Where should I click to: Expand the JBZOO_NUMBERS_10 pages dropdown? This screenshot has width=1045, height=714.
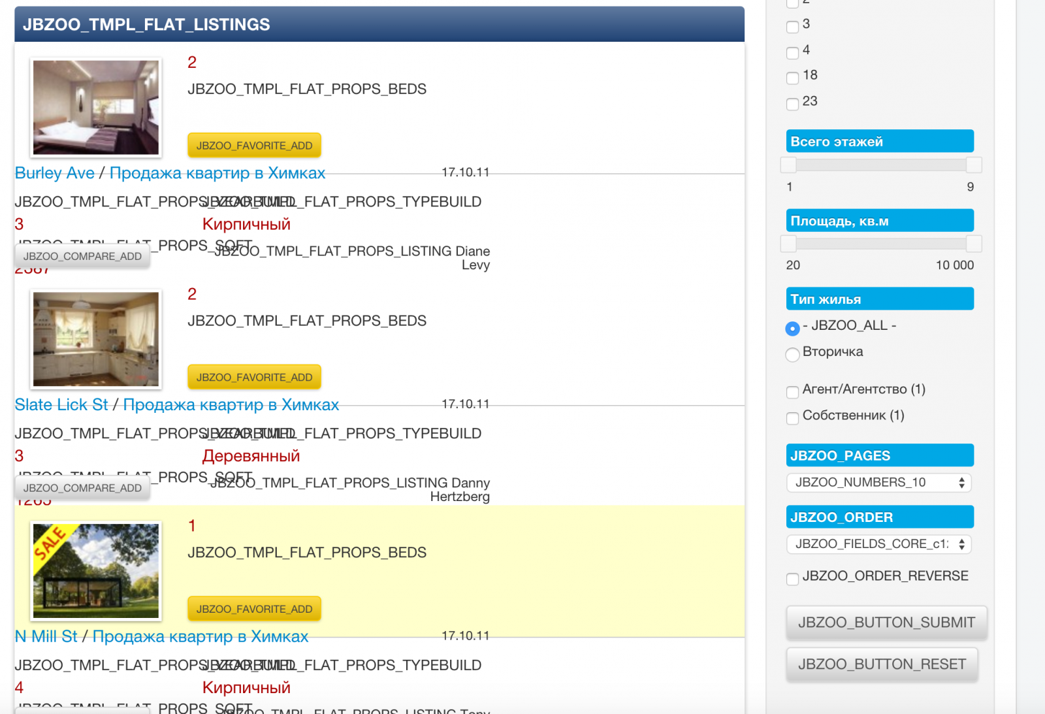point(878,483)
